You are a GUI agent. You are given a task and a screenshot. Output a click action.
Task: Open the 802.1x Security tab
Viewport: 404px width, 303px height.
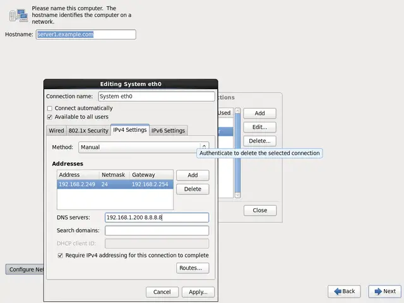88,131
